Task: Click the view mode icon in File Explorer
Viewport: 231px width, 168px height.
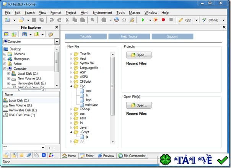Action: tap(24, 34)
